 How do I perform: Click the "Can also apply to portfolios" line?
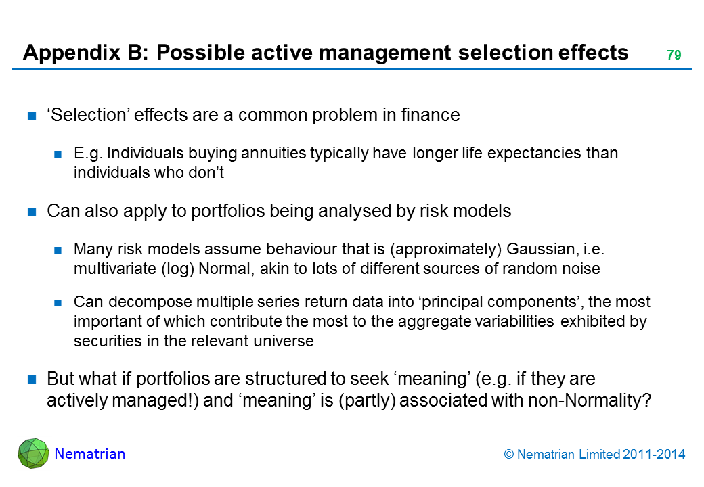(x=278, y=211)
